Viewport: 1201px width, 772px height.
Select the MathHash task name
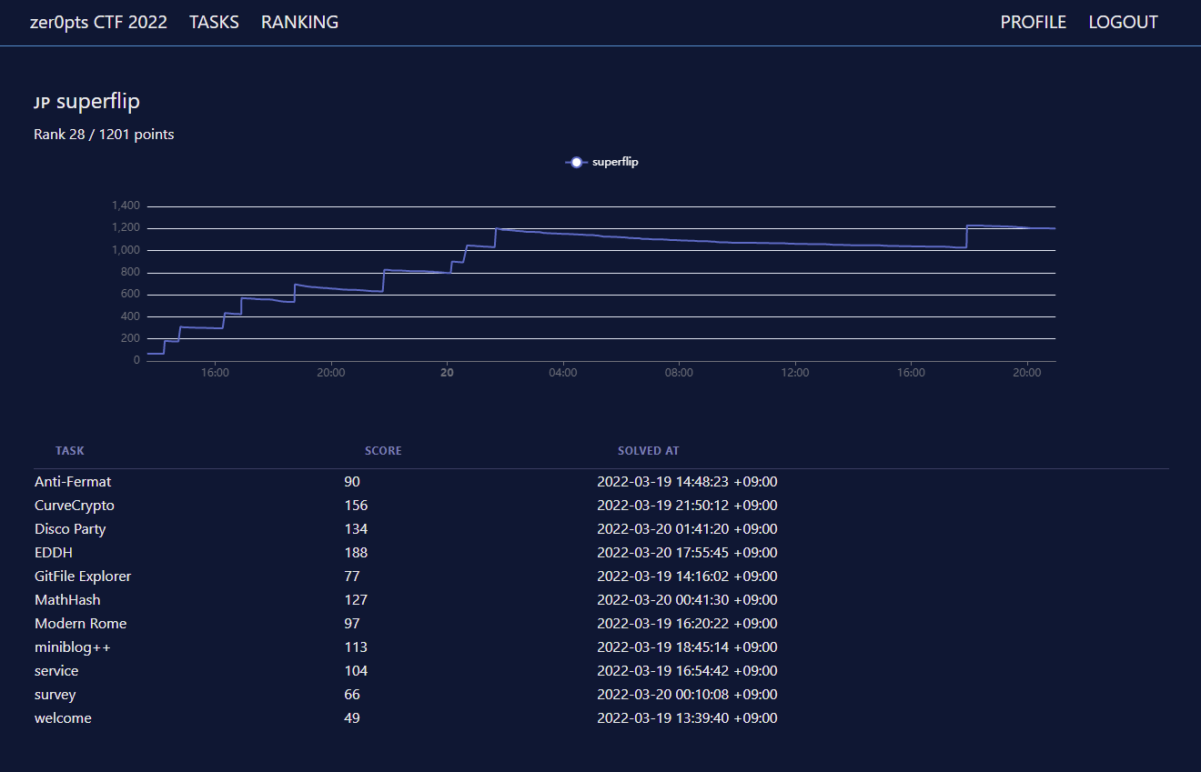(67, 600)
